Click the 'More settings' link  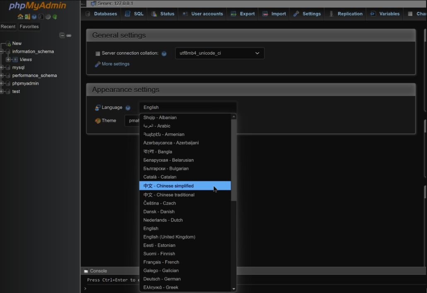click(x=116, y=64)
